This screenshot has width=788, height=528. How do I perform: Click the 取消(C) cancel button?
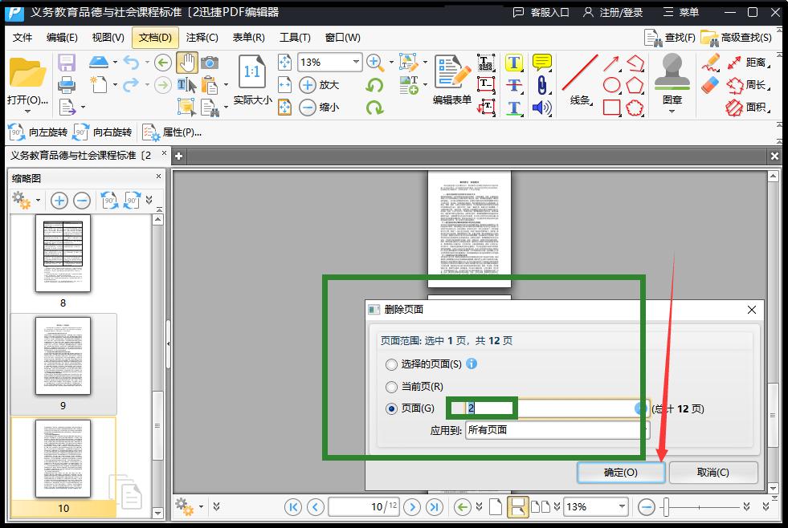pos(712,472)
